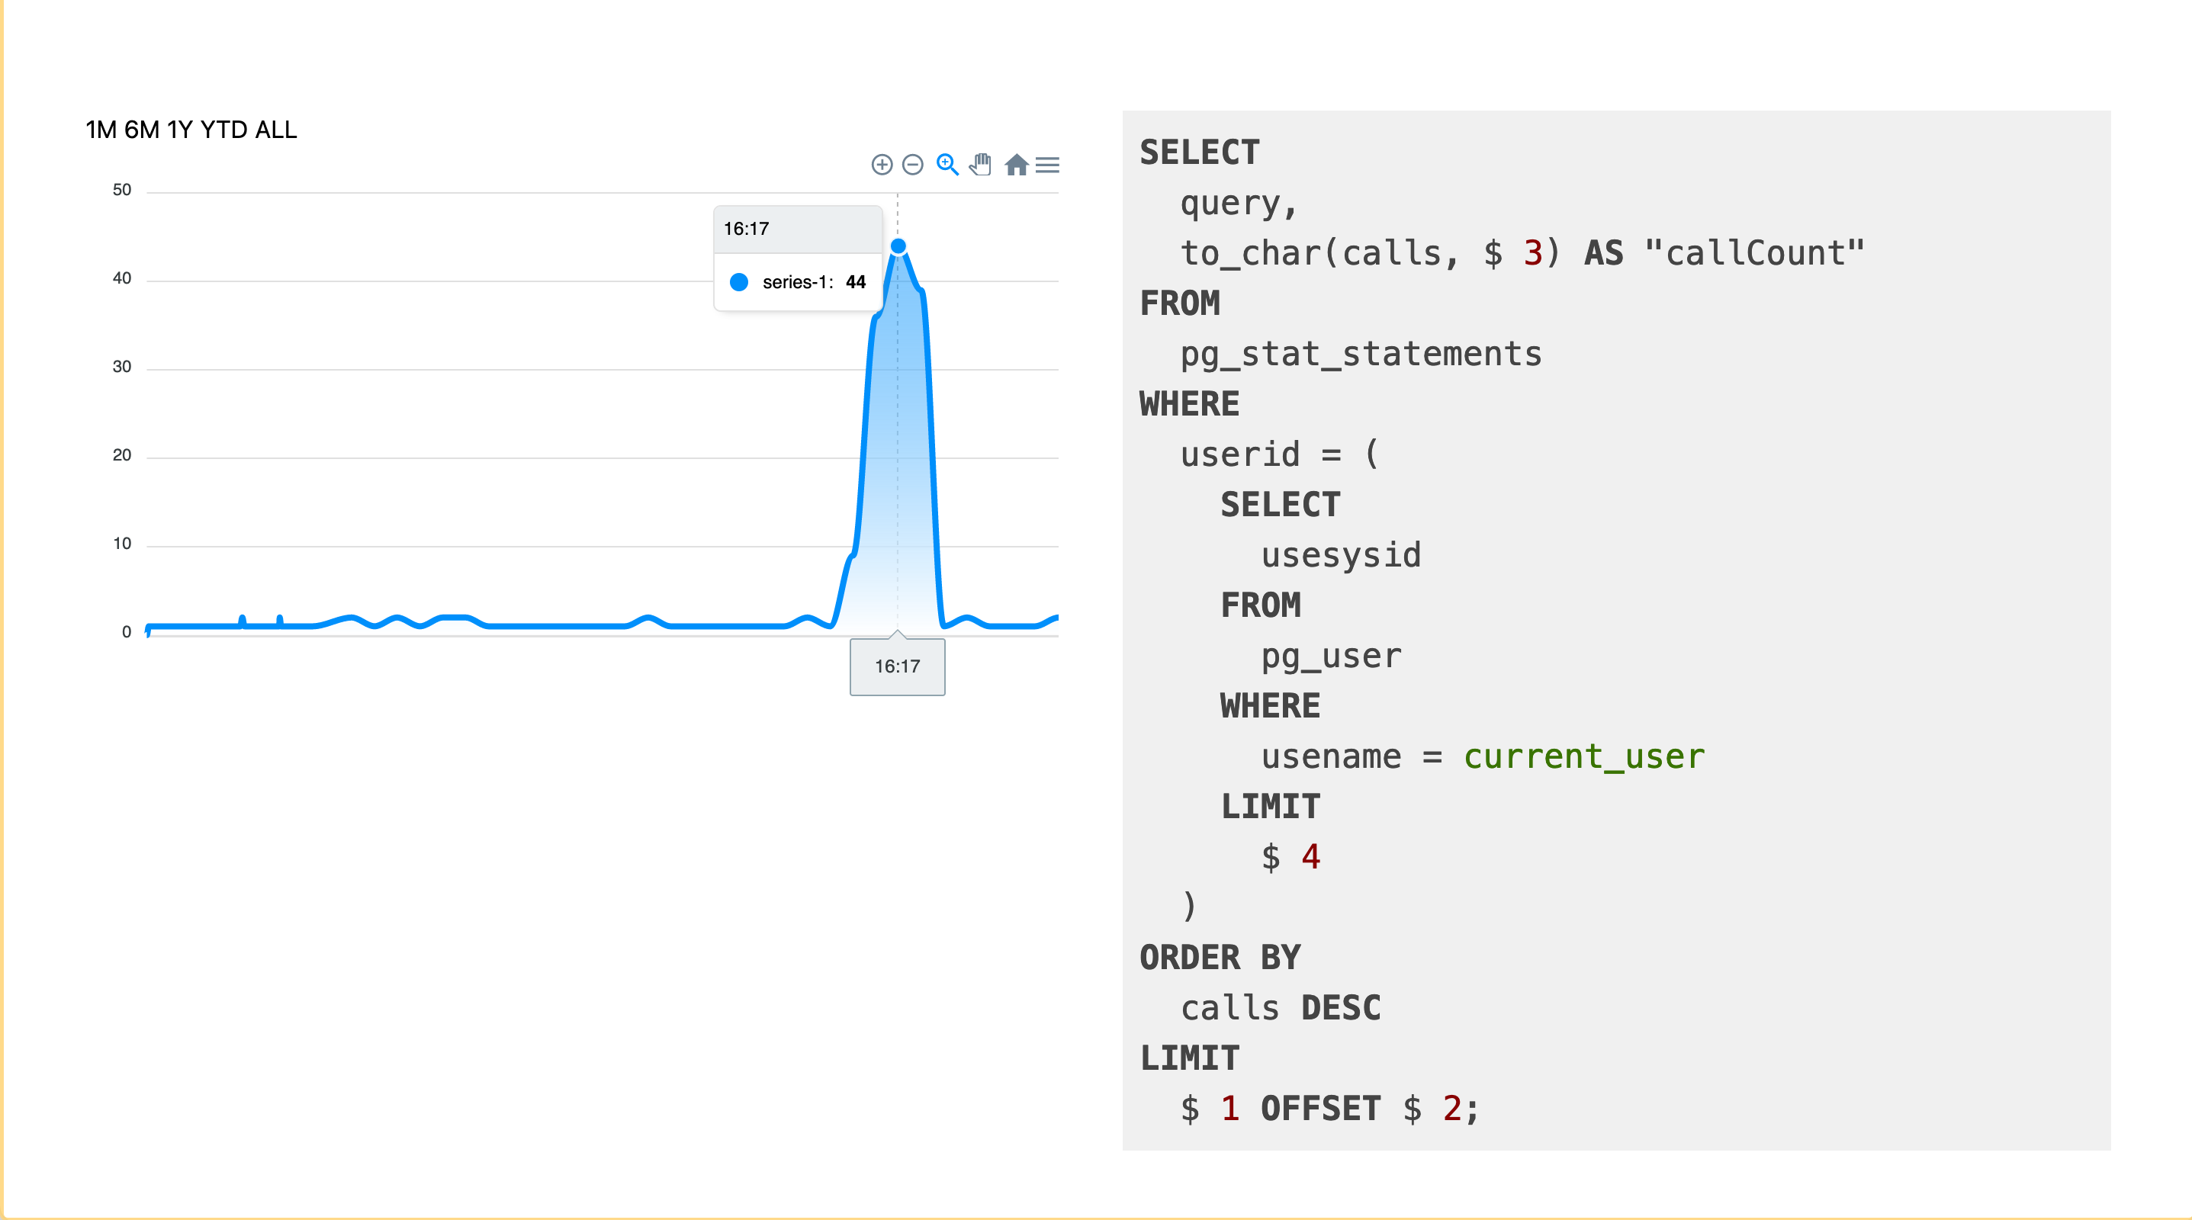
Task: Select the 1Y time range
Action: click(x=181, y=130)
